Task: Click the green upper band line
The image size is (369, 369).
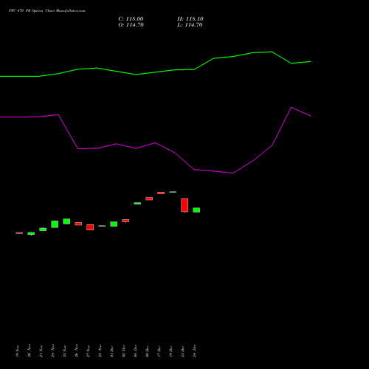Action: point(156,72)
